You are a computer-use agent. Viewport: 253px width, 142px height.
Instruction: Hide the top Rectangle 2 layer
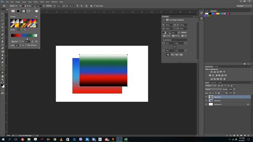click(206, 97)
